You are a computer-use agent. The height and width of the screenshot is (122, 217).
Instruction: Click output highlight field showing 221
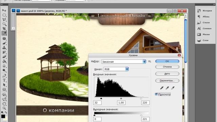(145, 119)
